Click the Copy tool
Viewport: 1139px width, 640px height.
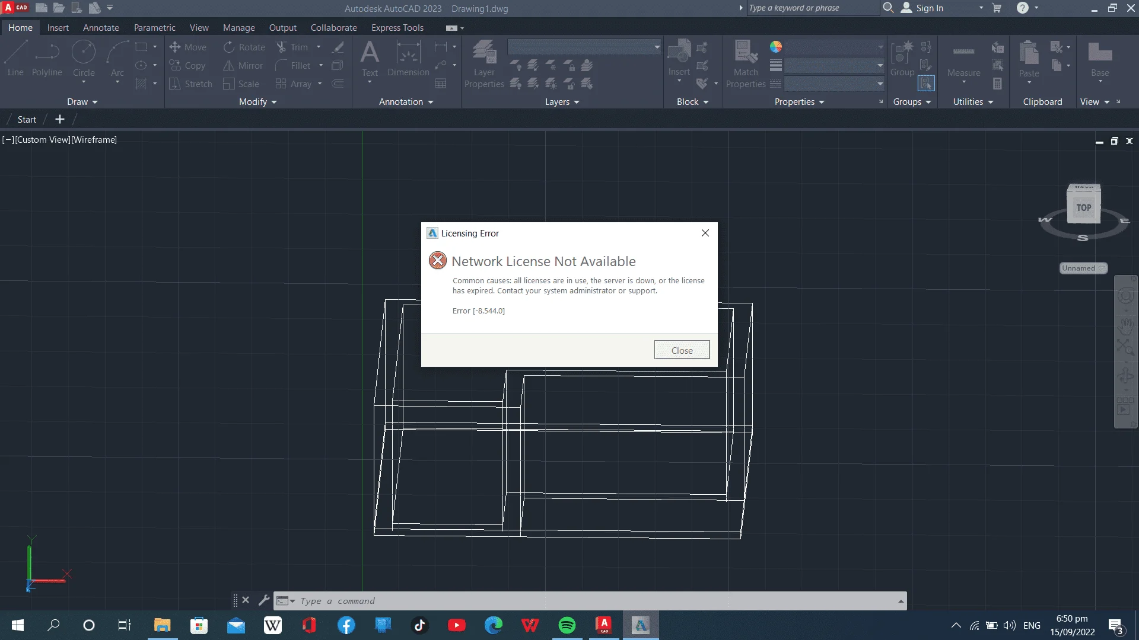(187, 65)
